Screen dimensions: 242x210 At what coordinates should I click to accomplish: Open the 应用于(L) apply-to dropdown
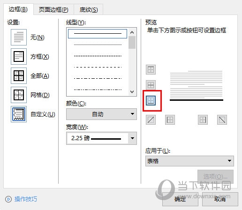click(189, 161)
